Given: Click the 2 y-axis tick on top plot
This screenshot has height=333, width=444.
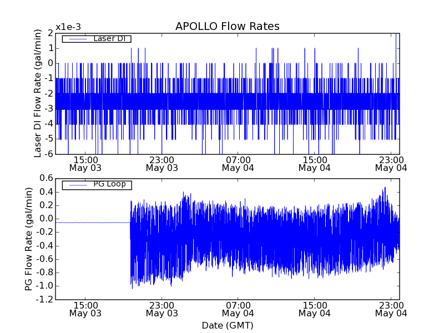Looking at the screenshot, I should [51, 33].
